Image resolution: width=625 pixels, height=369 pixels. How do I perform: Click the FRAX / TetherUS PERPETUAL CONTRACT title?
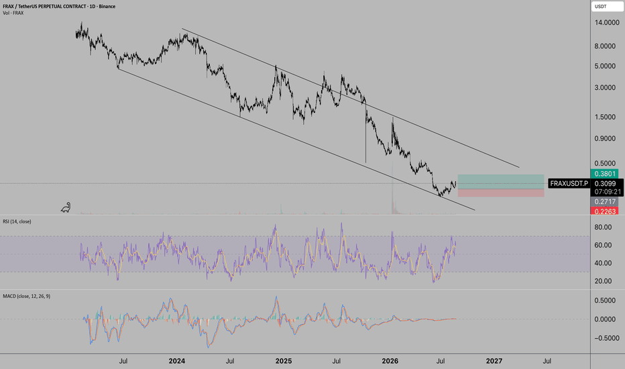point(59,7)
